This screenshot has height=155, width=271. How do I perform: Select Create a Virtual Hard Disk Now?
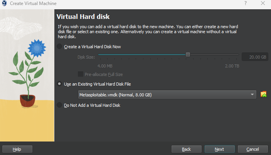(x=59, y=47)
